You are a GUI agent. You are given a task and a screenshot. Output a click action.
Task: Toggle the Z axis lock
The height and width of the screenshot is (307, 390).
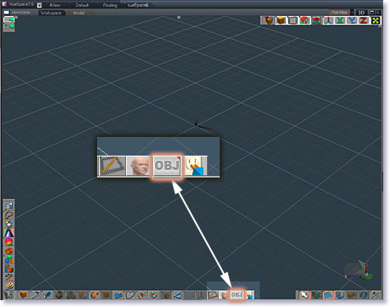(364, 20)
